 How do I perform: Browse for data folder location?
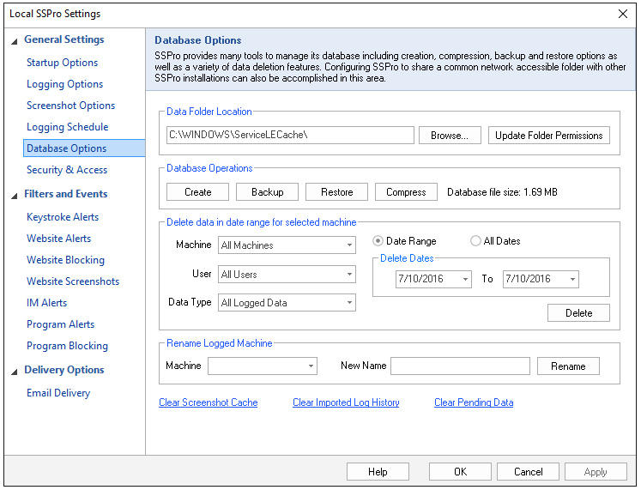tap(450, 136)
